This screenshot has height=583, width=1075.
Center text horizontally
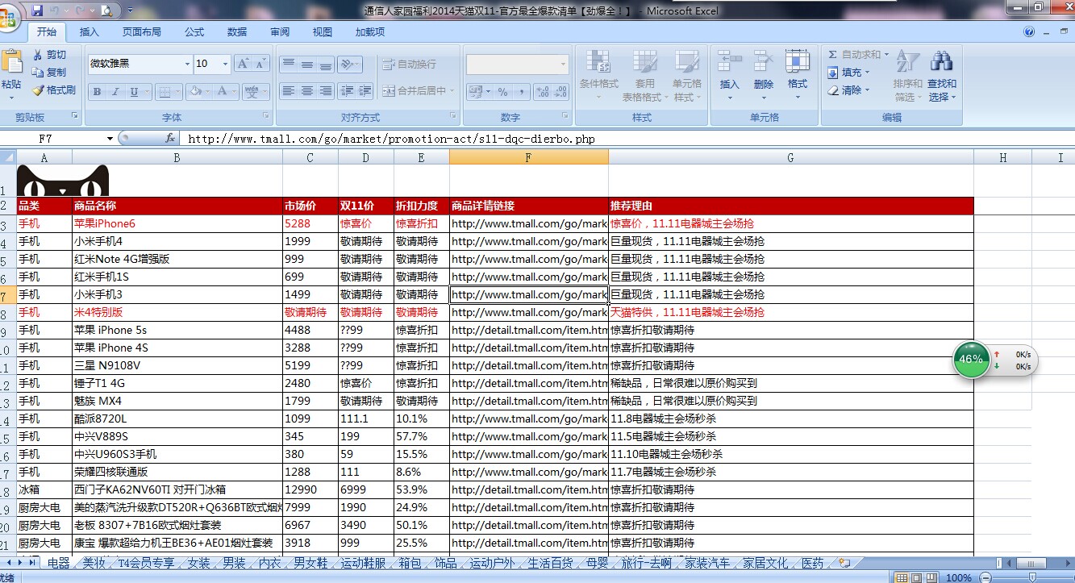[306, 91]
